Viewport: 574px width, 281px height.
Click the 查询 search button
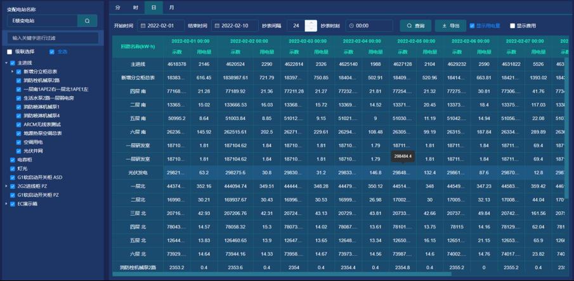click(415, 26)
